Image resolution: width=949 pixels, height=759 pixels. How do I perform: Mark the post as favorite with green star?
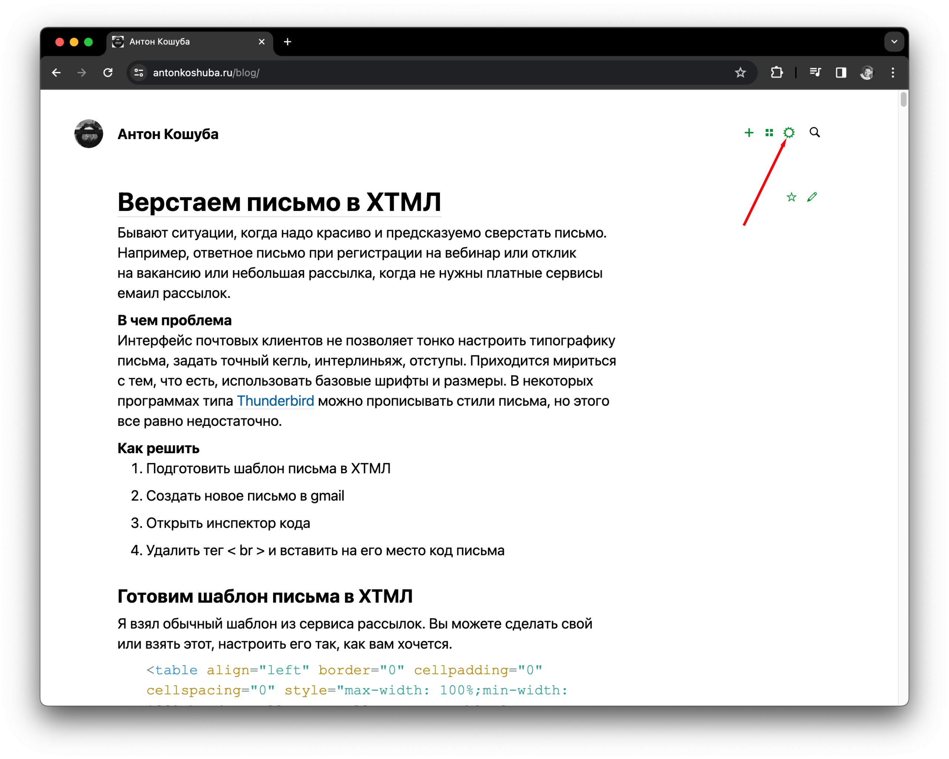pyautogui.click(x=791, y=197)
